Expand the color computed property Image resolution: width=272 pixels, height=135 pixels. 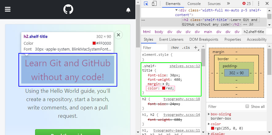[209, 124]
